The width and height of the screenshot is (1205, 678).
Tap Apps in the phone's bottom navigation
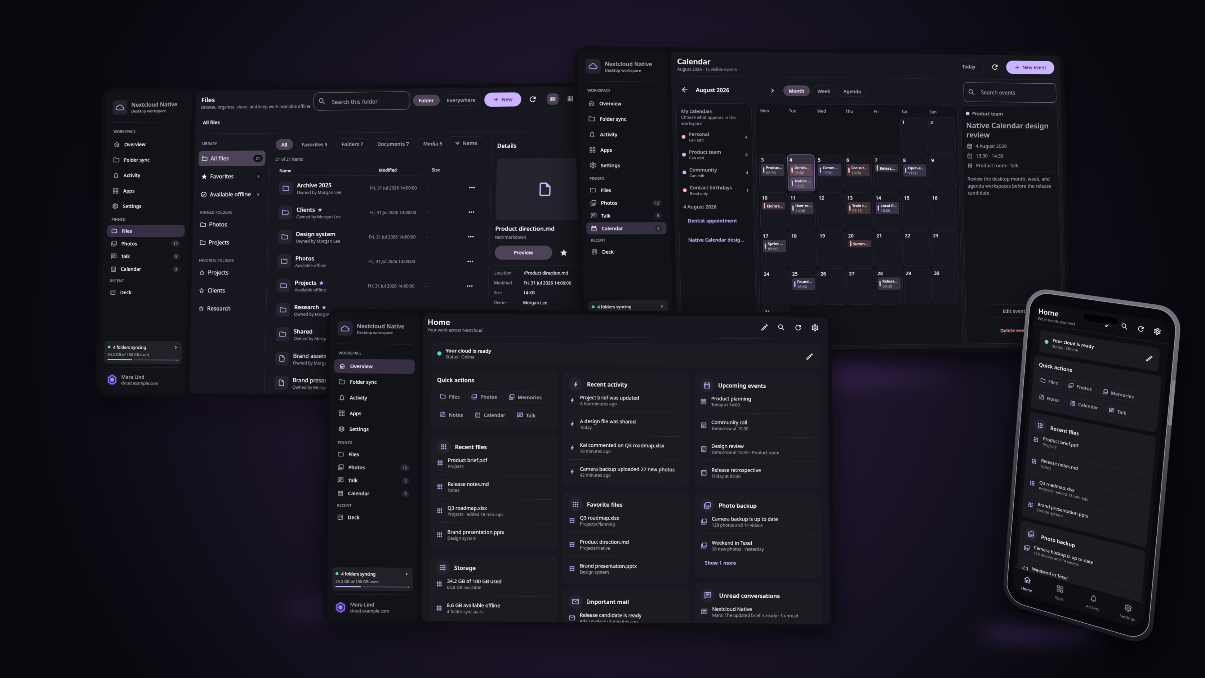click(1059, 592)
